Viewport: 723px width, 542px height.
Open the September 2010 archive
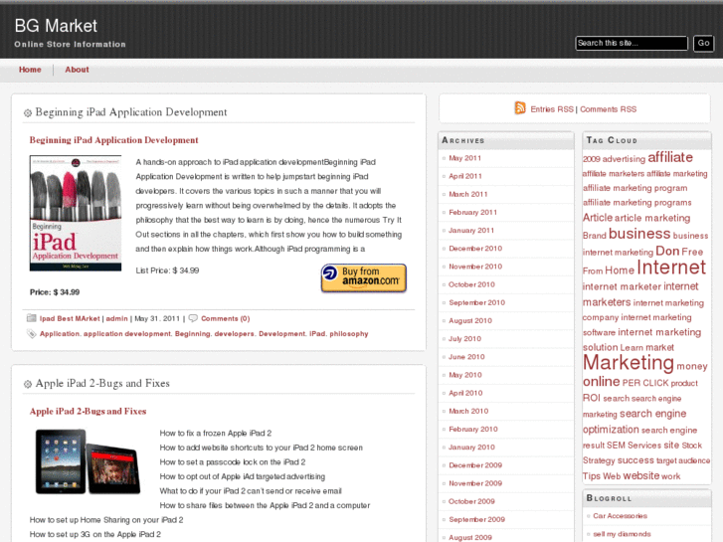476,302
